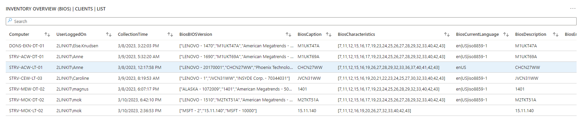Click user 2LINKIT\magnus cell
The height and width of the screenshot is (125, 581).
[x=72, y=89]
